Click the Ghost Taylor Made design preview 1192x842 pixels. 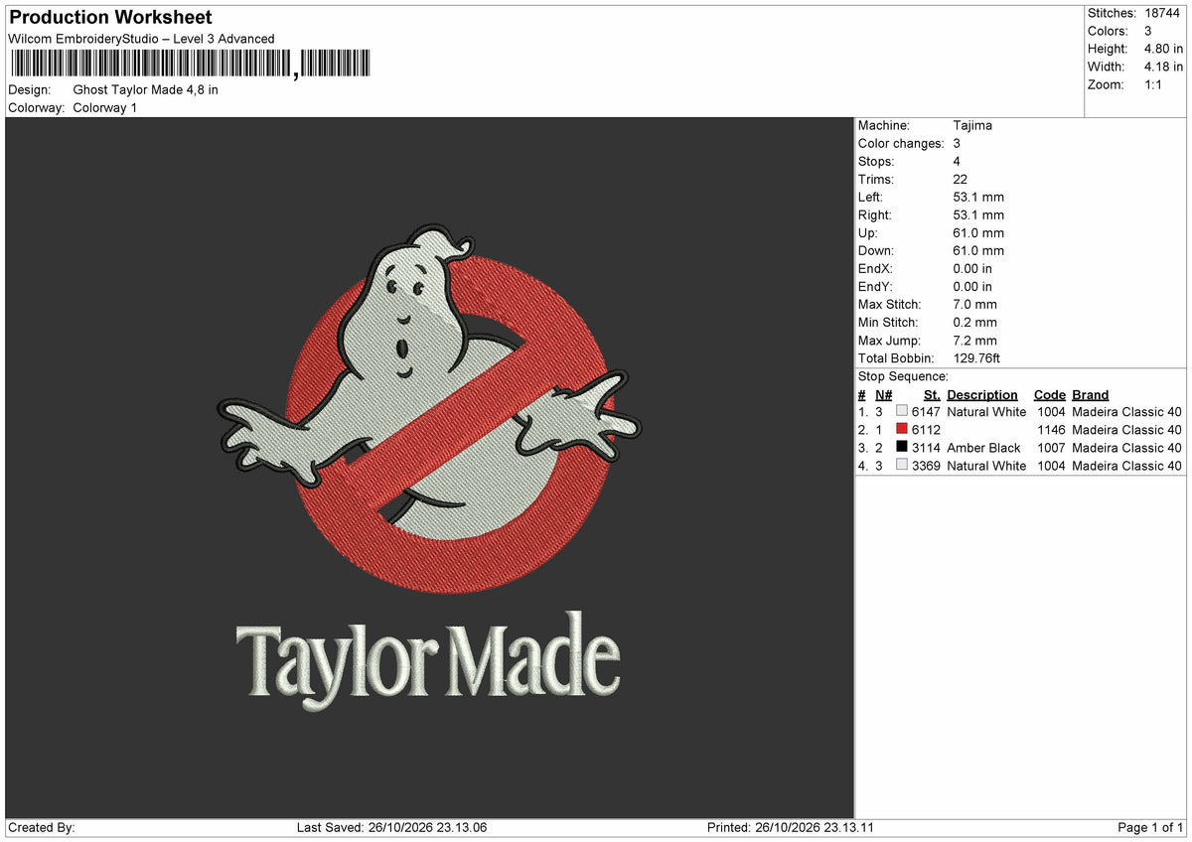tap(429, 468)
